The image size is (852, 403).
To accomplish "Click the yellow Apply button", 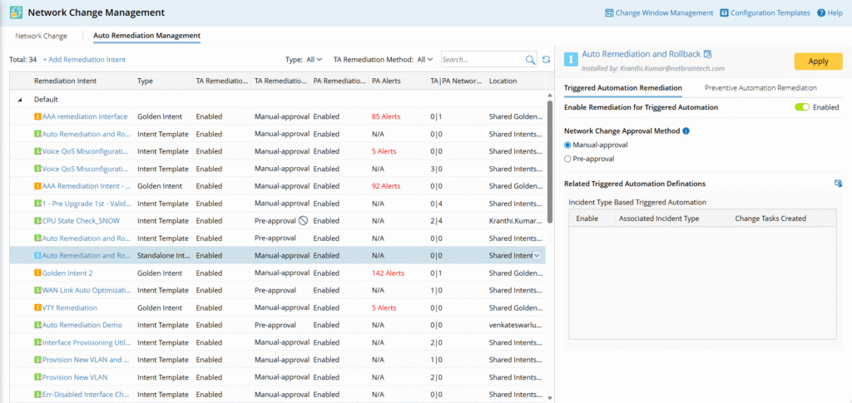I will point(818,61).
